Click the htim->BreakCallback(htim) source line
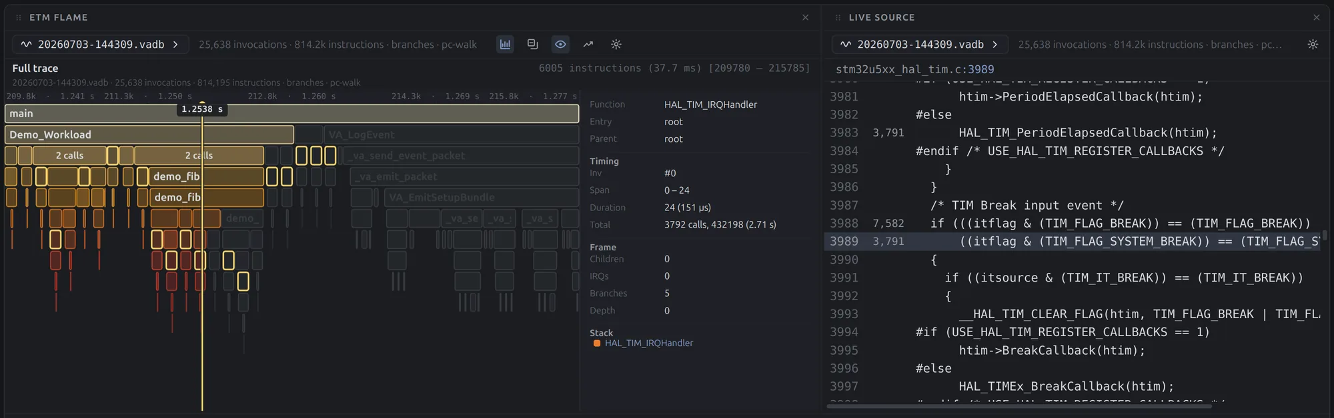1334x418 pixels. pos(1052,351)
